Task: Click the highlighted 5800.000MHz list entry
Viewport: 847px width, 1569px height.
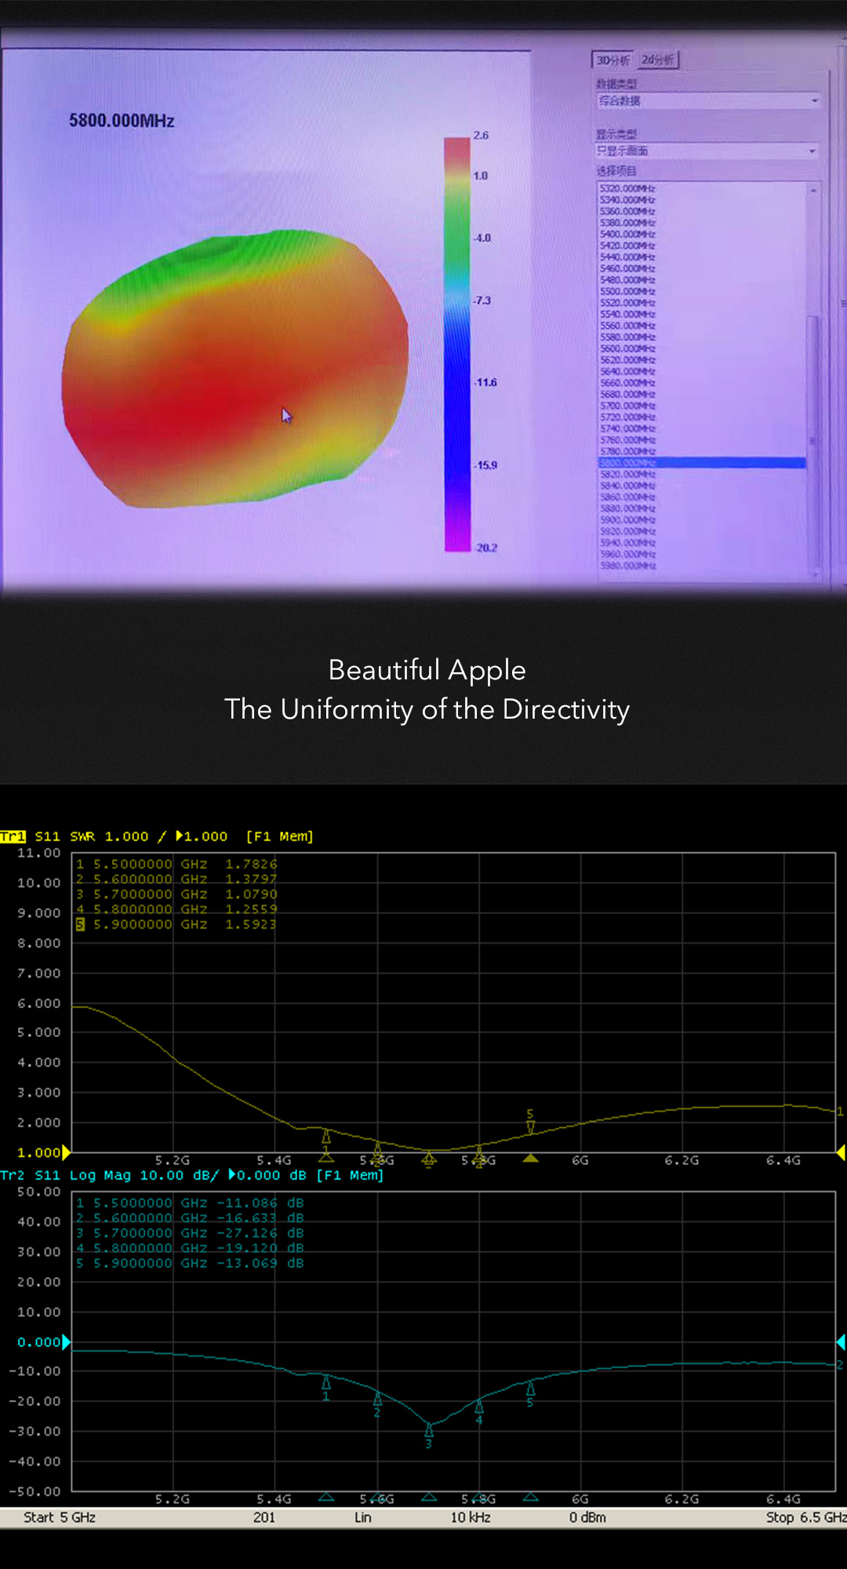Action: click(701, 463)
